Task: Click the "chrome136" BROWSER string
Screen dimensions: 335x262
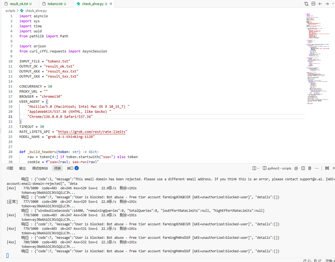Action: (x=51, y=96)
